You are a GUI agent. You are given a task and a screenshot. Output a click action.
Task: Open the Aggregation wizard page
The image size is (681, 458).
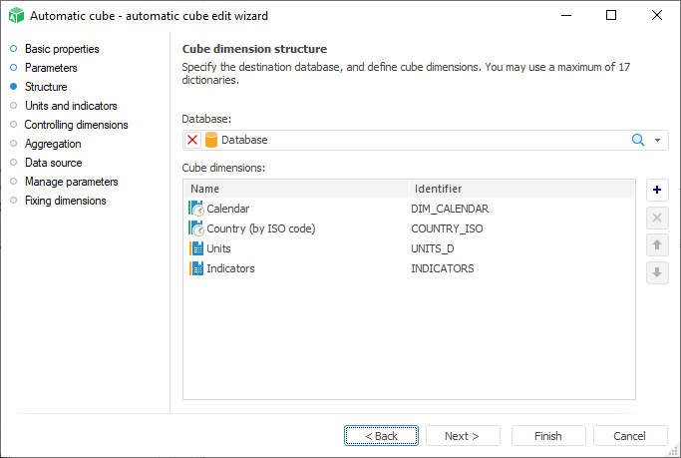click(x=53, y=144)
